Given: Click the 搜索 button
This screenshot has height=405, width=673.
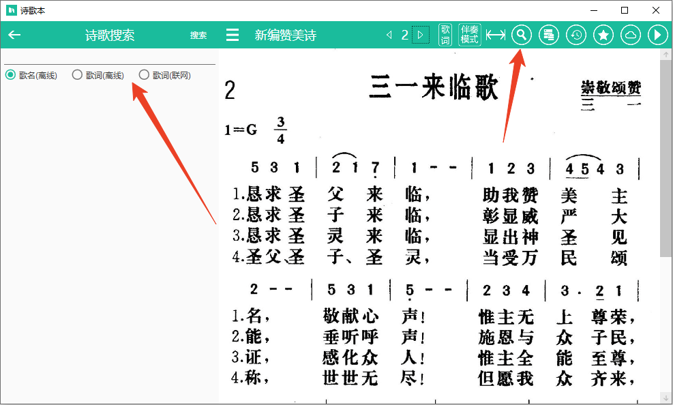Looking at the screenshot, I should tap(198, 35).
